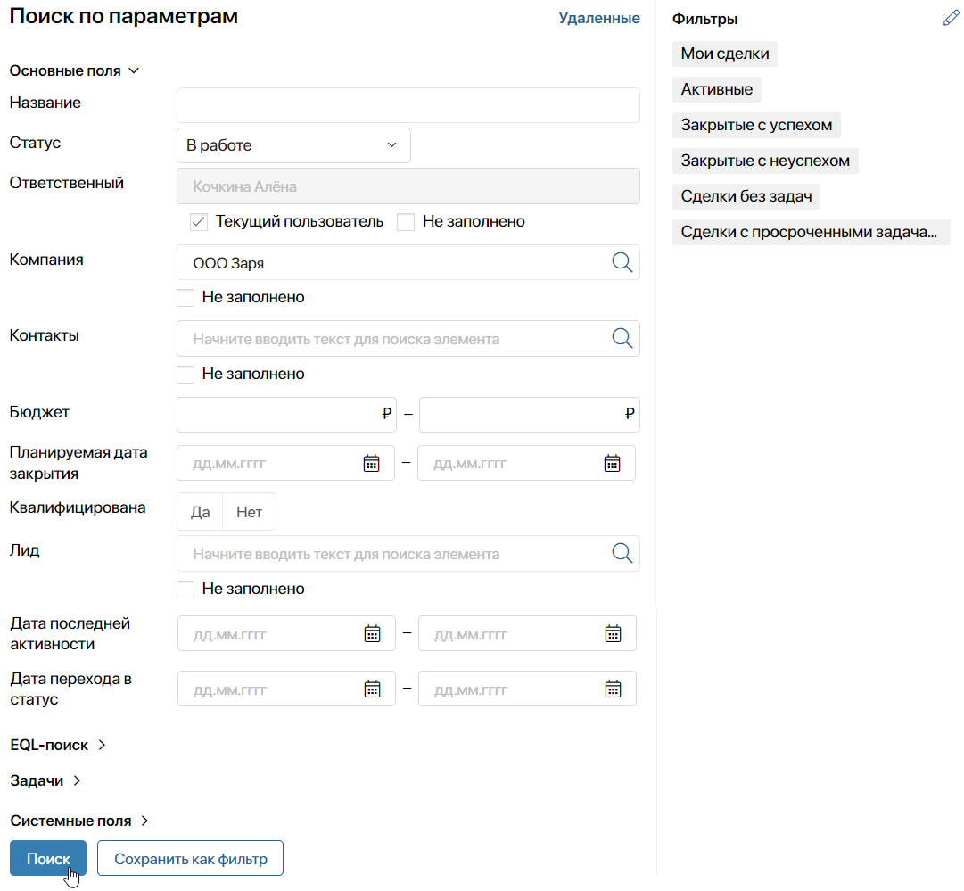Check Не заполнено under Контакты field
This screenshot has height=891, width=964.
[185, 375]
